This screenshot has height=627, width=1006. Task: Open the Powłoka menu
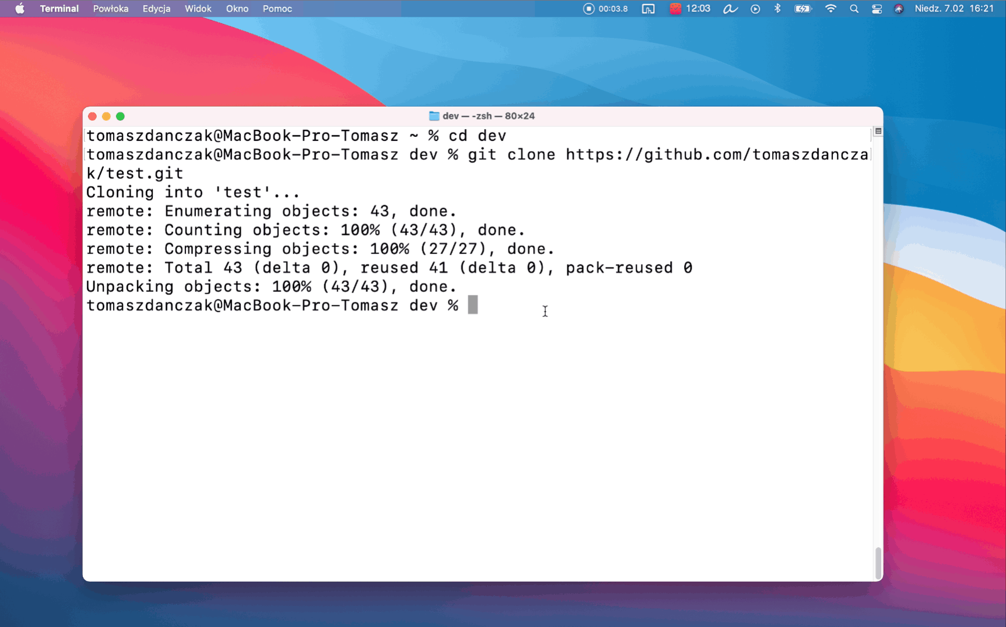pyautogui.click(x=111, y=9)
